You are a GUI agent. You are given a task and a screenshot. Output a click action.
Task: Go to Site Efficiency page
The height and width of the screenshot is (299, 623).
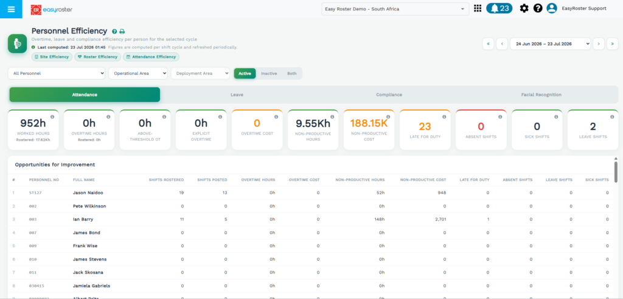click(52, 57)
